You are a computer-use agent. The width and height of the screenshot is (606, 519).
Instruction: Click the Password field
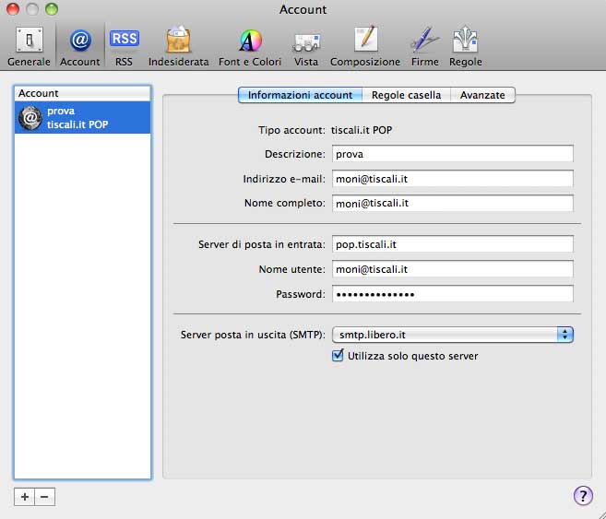pyautogui.click(x=453, y=294)
